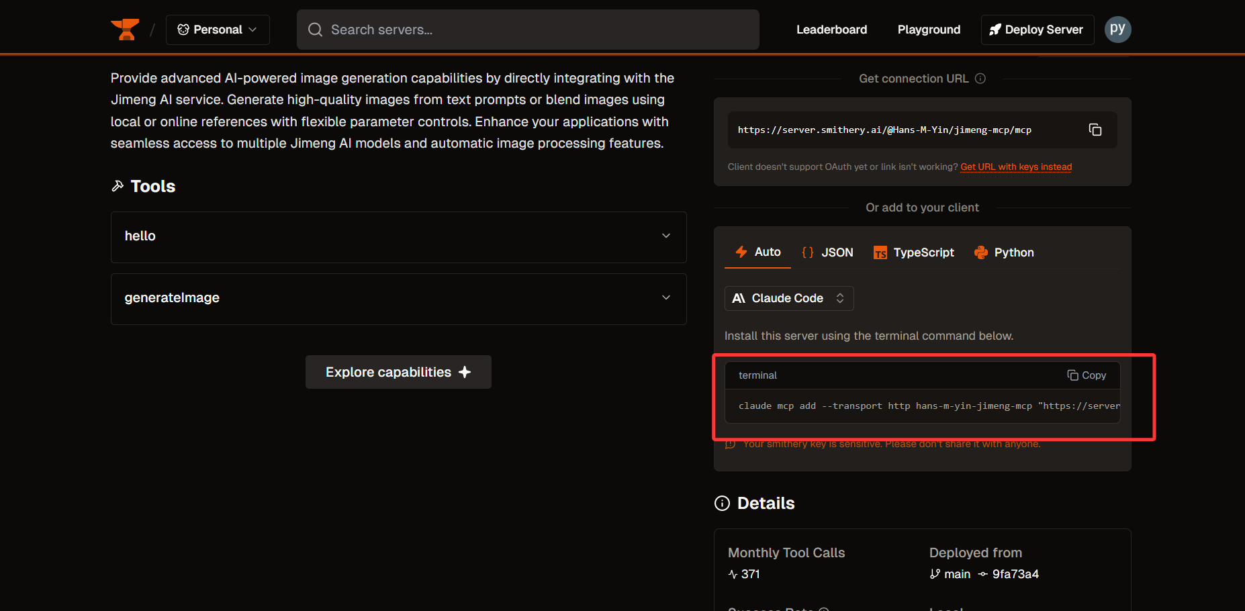The width and height of the screenshot is (1245, 611).
Task: Click the search magnifier icon
Action: point(315,30)
